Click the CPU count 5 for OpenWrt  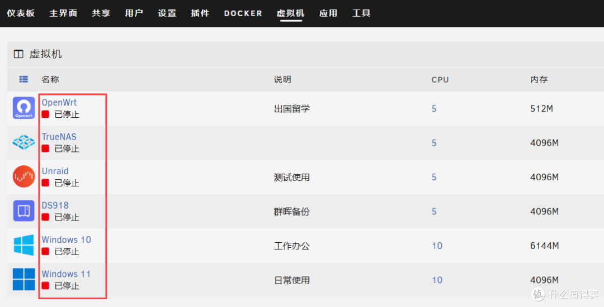pyautogui.click(x=434, y=109)
